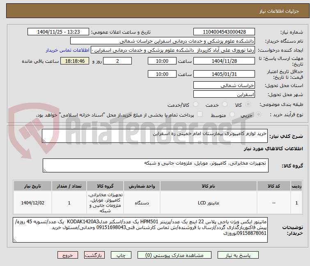Image resolution: width=310 pixels, height=266 pixels.
Task: Click the delivery city field اسفراین
Action: point(224,94)
